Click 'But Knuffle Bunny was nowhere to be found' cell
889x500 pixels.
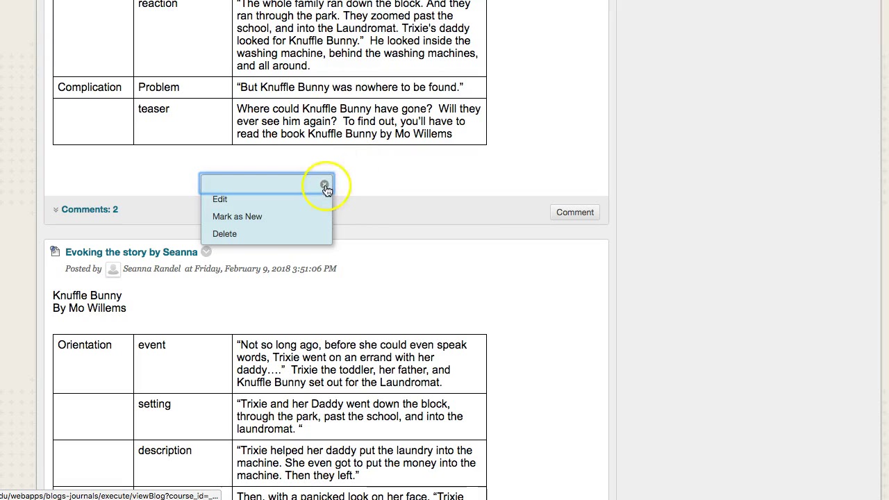point(359,87)
